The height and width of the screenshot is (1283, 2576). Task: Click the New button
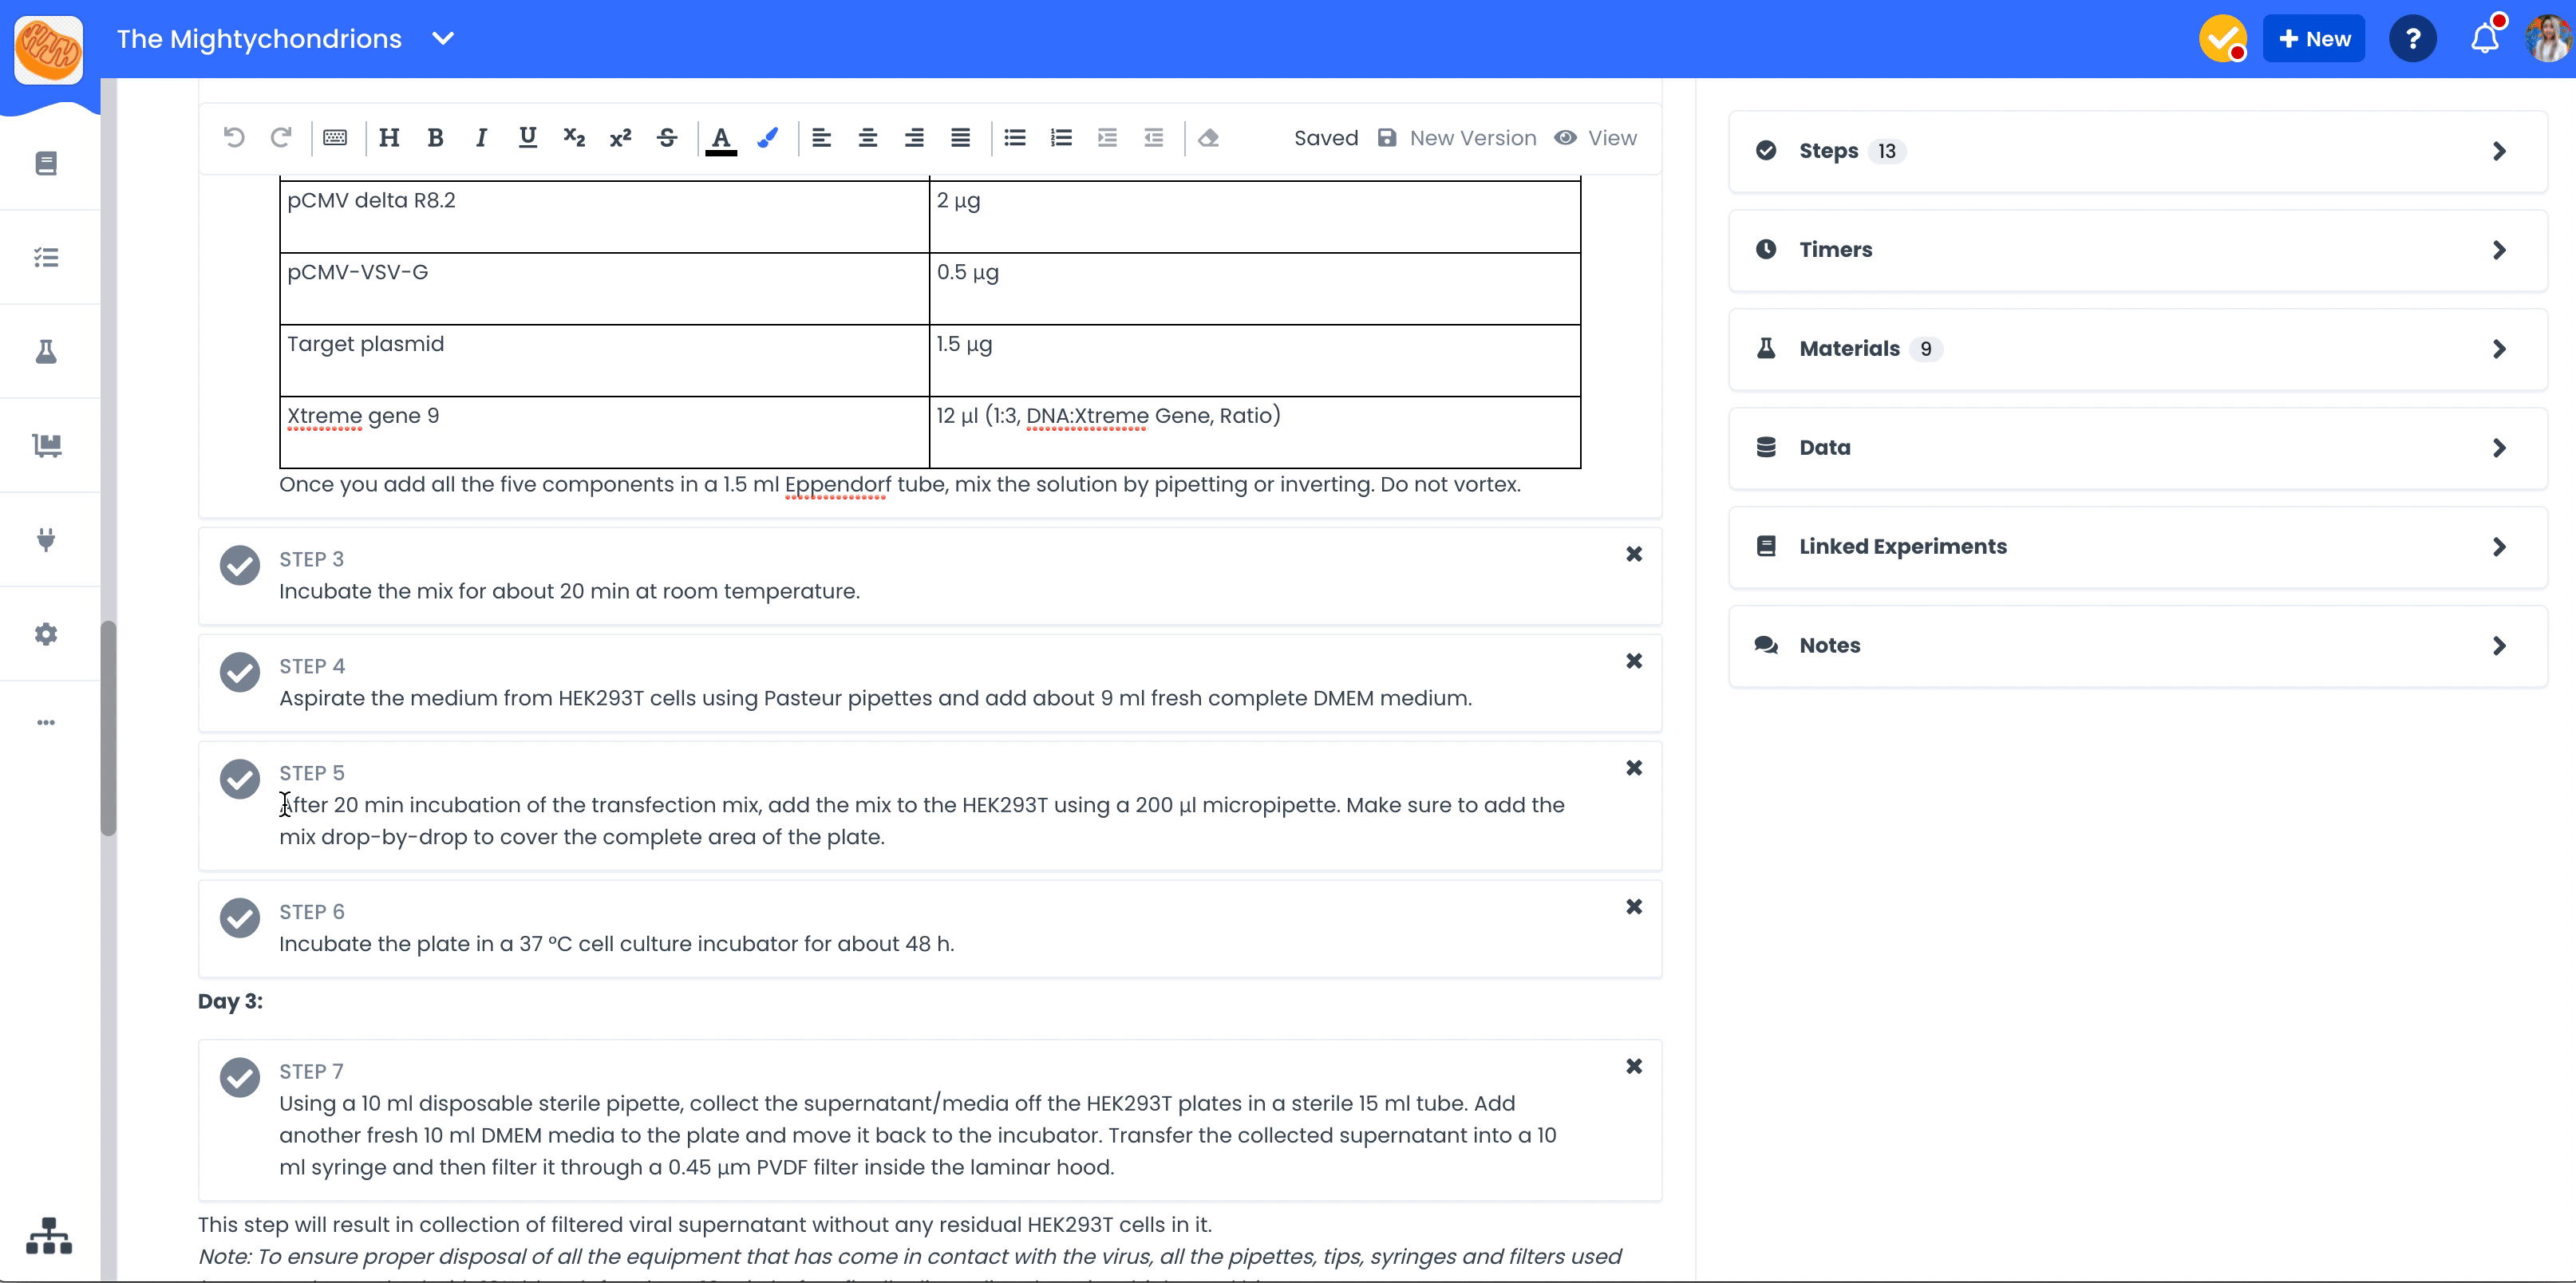click(2313, 39)
